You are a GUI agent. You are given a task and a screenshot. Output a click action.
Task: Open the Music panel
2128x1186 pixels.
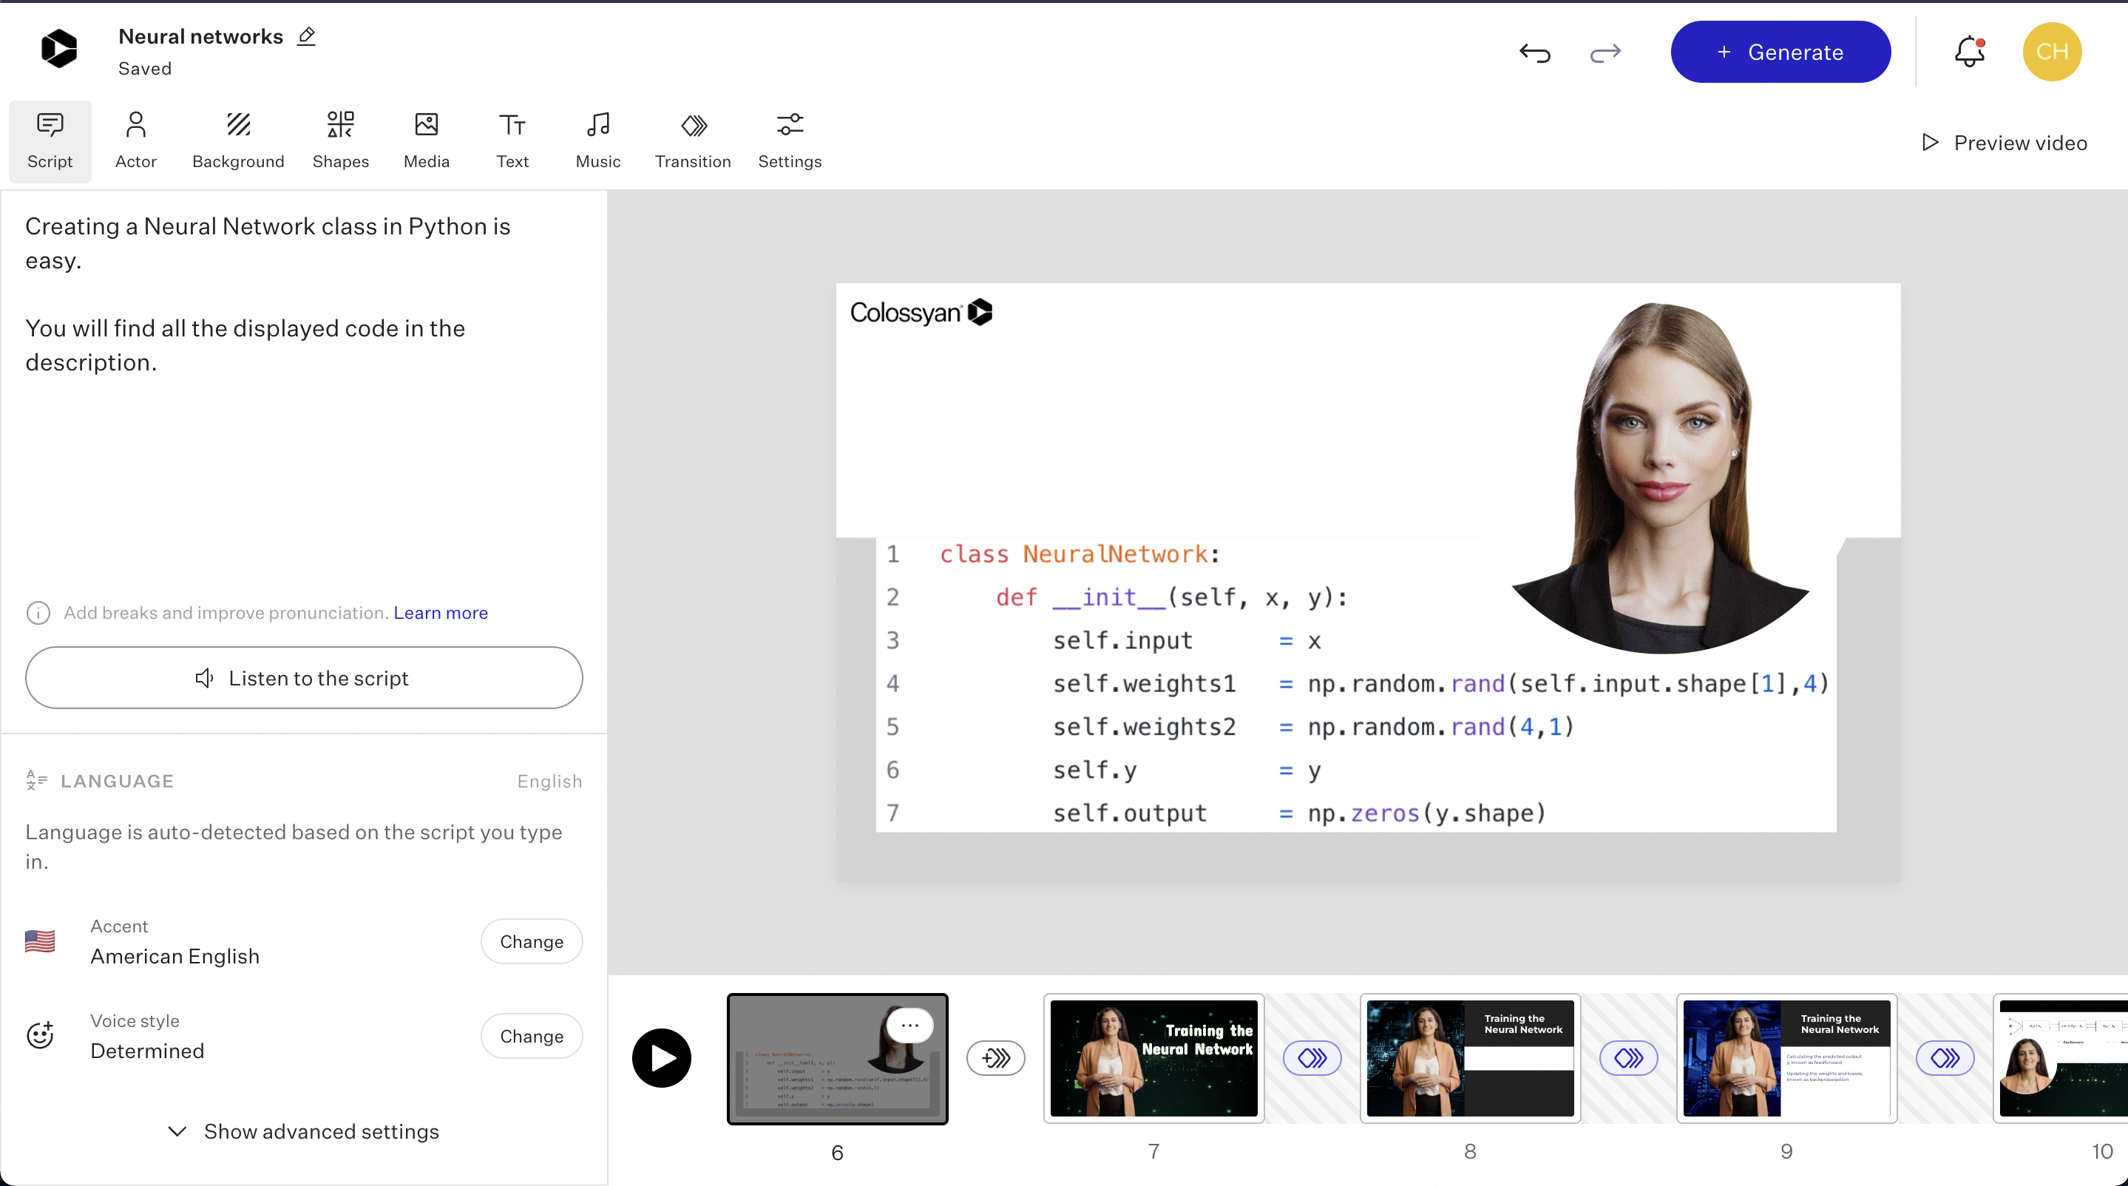tap(597, 140)
